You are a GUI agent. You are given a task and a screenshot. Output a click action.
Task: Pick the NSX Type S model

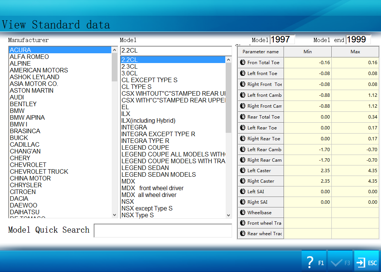click(x=138, y=215)
